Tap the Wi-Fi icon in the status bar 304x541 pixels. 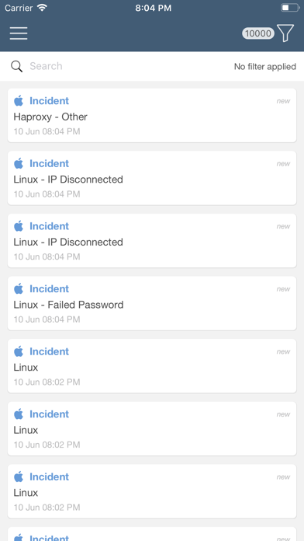tap(43, 8)
